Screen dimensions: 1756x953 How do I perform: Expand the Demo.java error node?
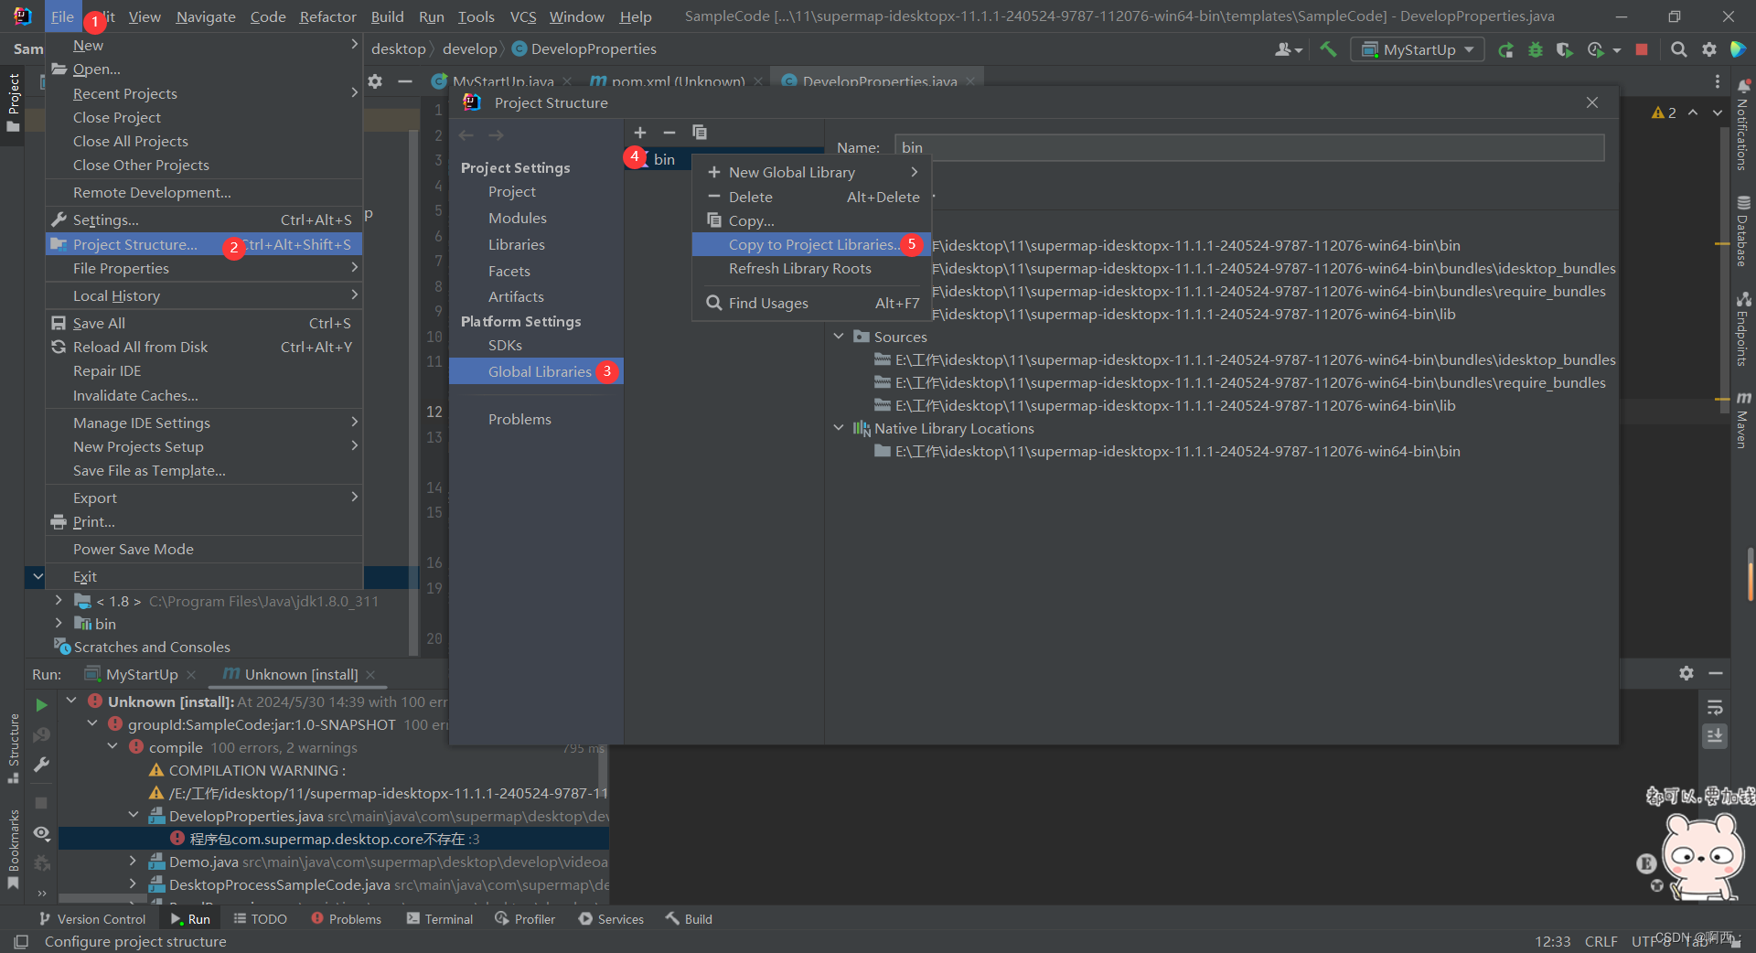pos(133,862)
